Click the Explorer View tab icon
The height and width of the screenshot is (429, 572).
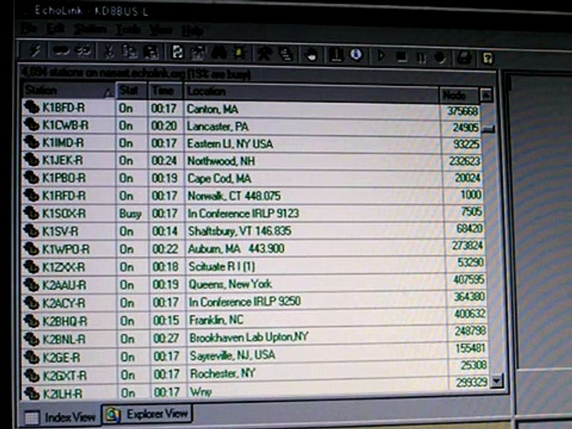tap(113, 415)
